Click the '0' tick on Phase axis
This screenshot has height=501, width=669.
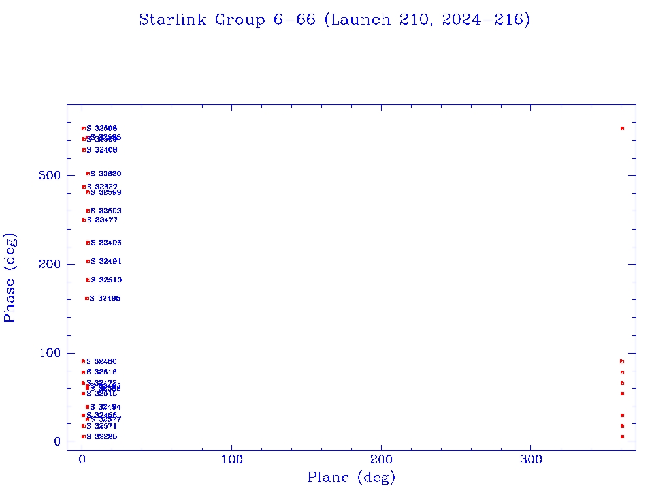coord(57,442)
